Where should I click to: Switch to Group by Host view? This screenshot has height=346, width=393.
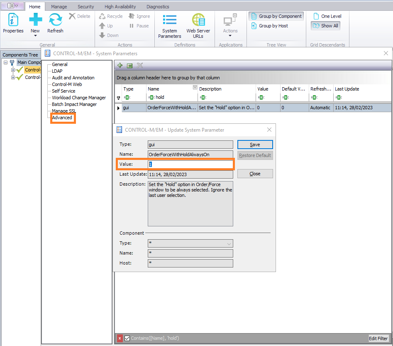pyautogui.click(x=270, y=26)
